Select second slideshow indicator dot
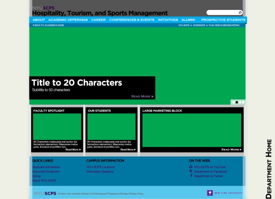Viewport: 275px width, 199px height. [237, 102]
